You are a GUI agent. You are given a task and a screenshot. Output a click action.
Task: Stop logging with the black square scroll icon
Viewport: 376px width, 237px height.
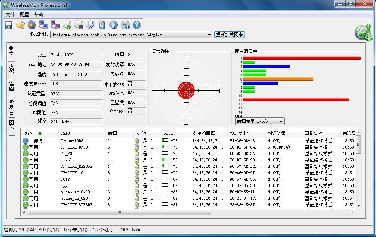pyautogui.click(x=79, y=25)
